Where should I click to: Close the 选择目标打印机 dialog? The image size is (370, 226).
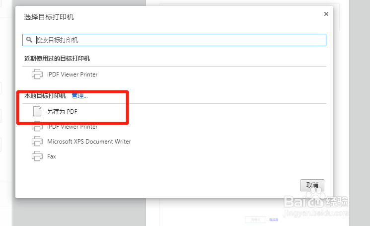tap(326, 14)
